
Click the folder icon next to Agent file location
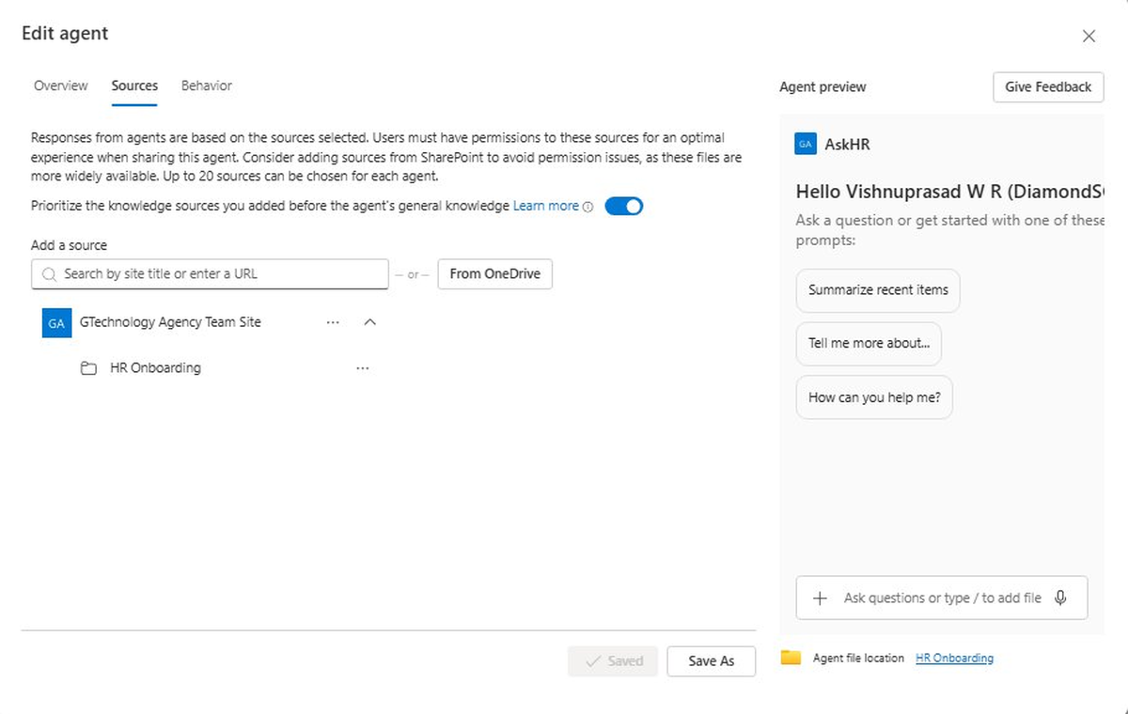[791, 658]
